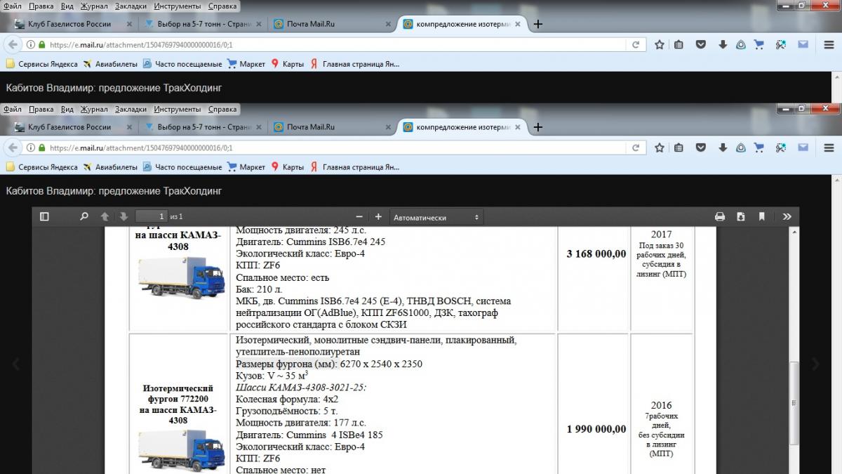Click the scissors screenshot extension in top toolbar
842x474 pixels.
pos(780,44)
